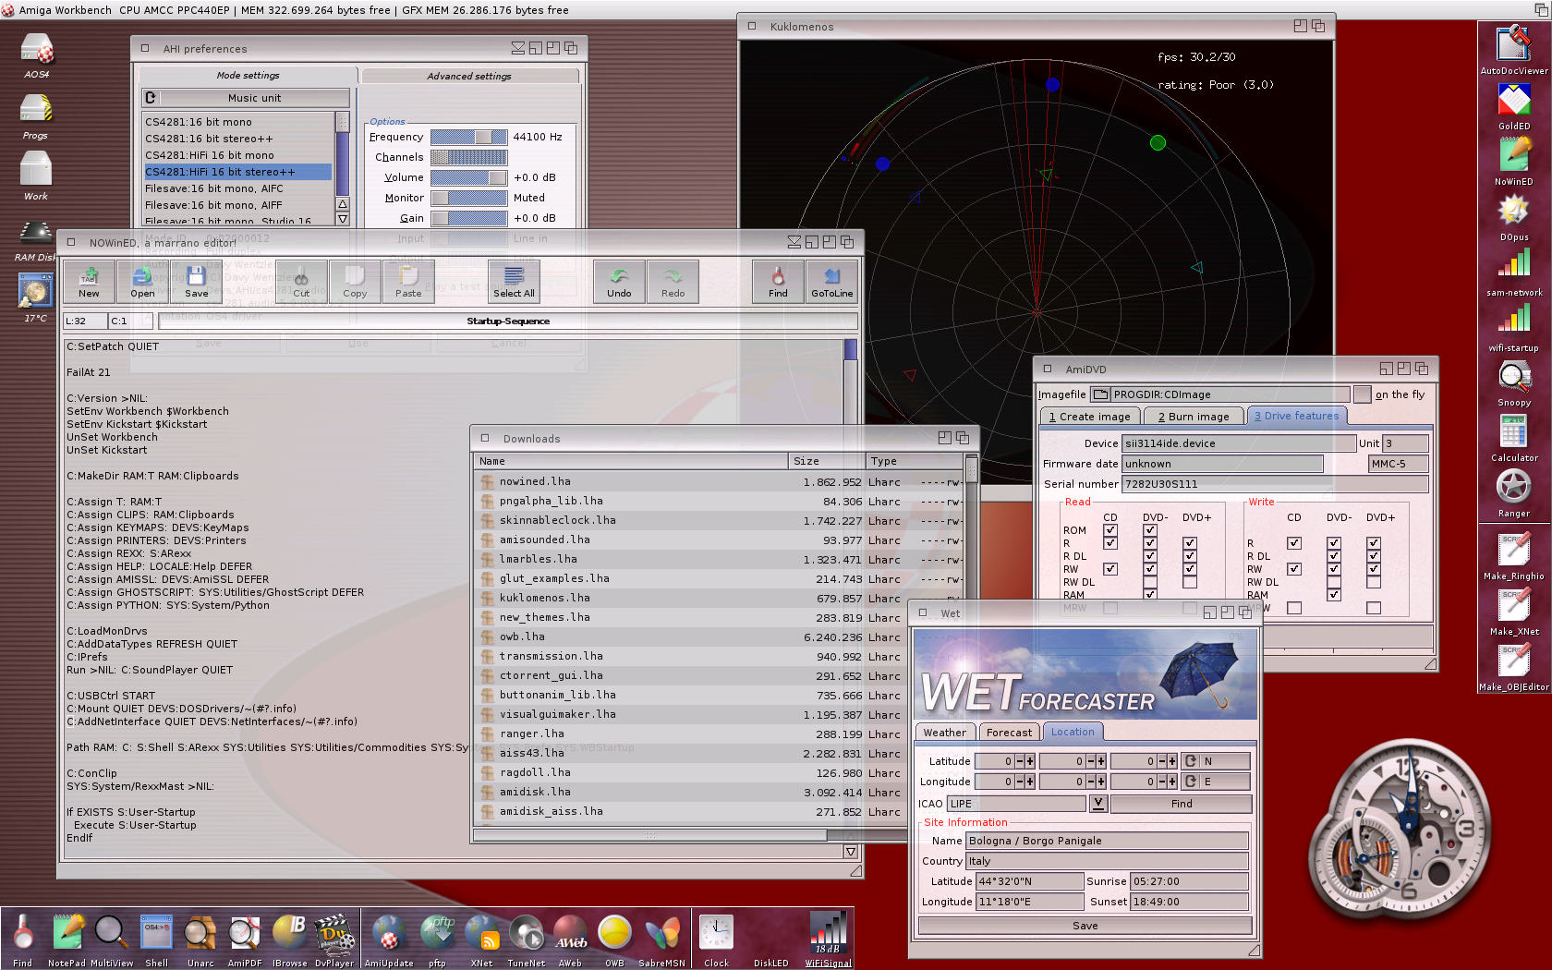Launch NotePad from the dock
The width and height of the screenshot is (1552, 970).
point(67,940)
